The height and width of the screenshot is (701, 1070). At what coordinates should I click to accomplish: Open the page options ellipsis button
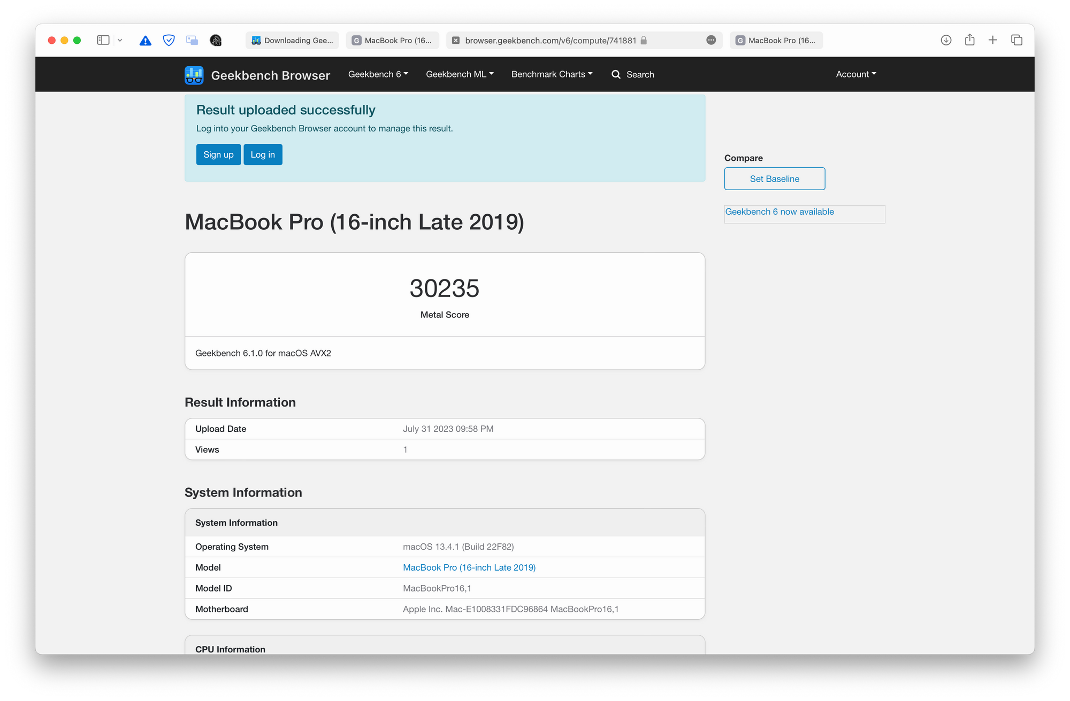[711, 40]
